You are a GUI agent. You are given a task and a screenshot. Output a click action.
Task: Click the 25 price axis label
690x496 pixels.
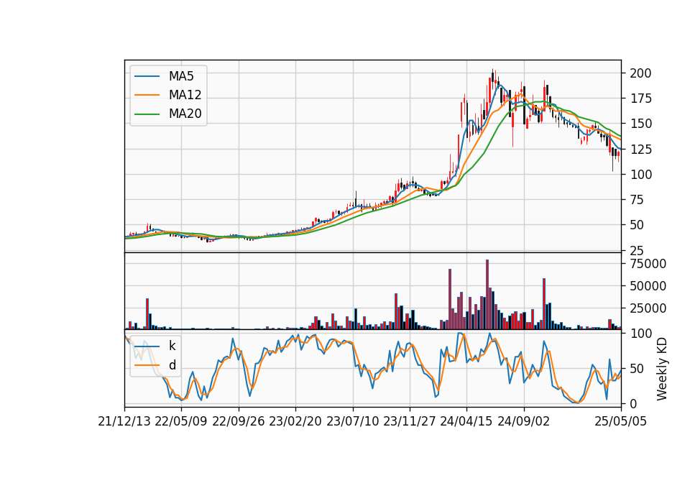click(x=637, y=251)
